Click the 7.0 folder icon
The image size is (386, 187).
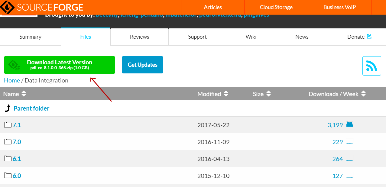[x=8, y=142]
